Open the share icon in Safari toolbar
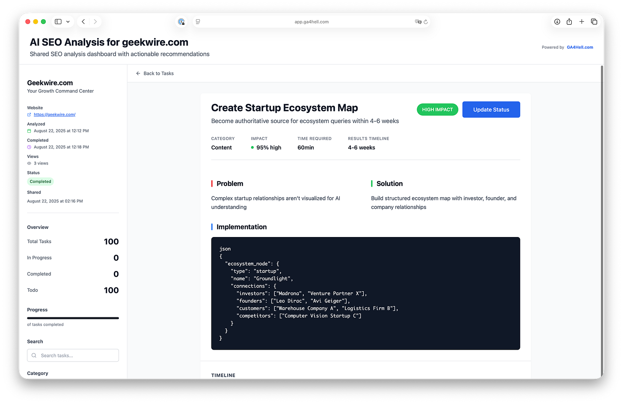 [569, 21]
